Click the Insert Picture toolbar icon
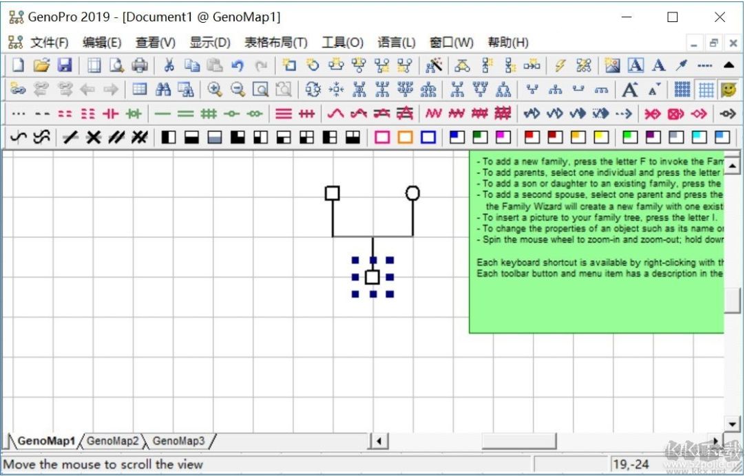This screenshot has height=476, width=745. 611,65
